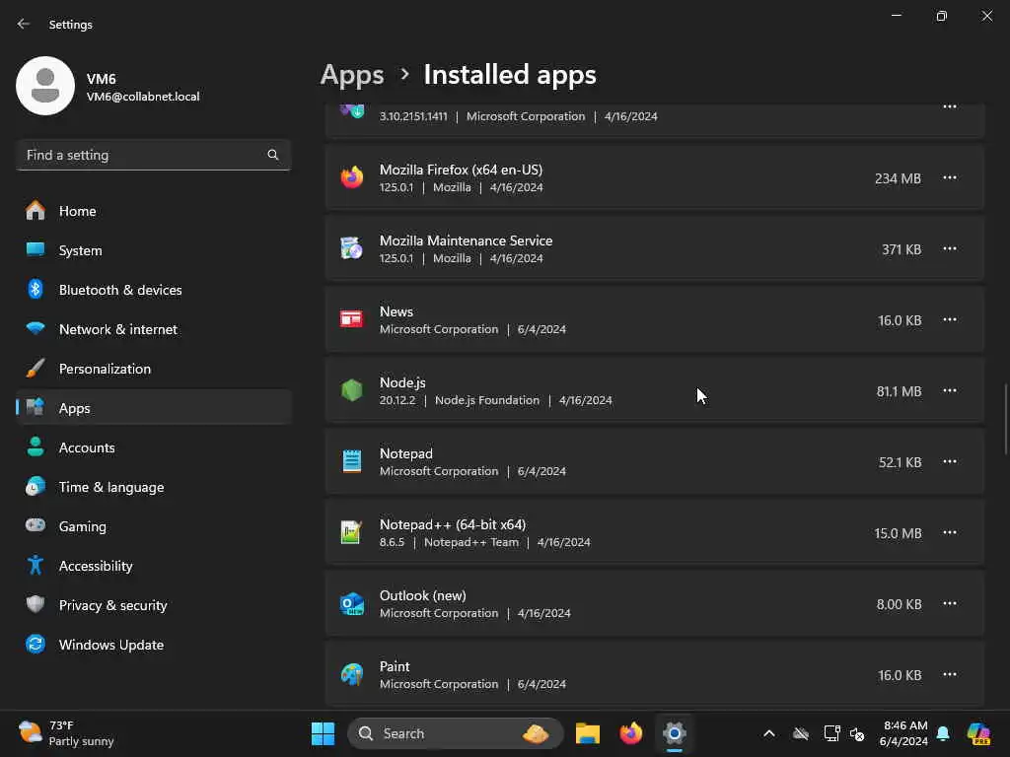Click the Notepad app icon
1010x757 pixels.
pos(352,461)
